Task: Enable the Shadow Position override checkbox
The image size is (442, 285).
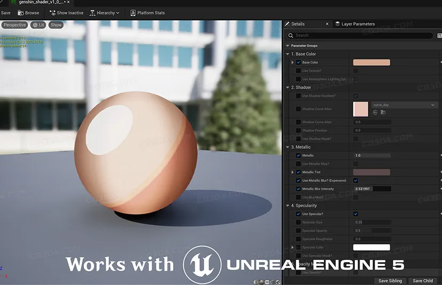Action: pyautogui.click(x=298, y=131)
